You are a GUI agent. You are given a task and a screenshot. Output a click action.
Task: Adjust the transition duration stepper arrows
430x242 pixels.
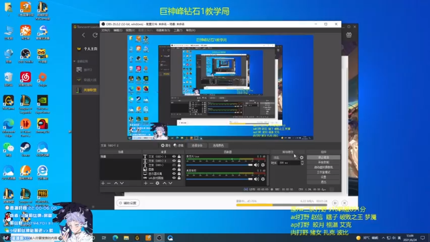tap(302, 163)
